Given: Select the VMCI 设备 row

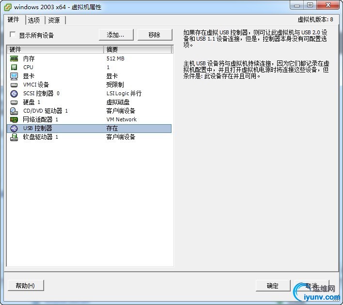Looking at the screenshot, I should 89,85.
